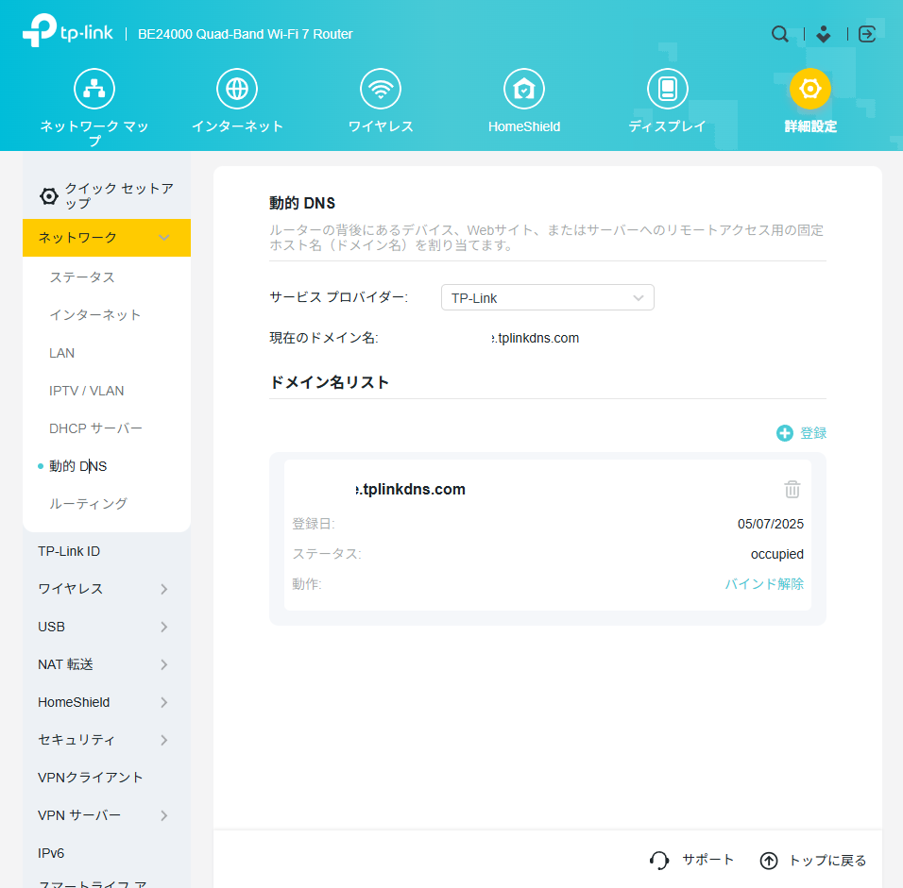
Task: Select the Advanced settings gear icon
Action: click(810, 89)
